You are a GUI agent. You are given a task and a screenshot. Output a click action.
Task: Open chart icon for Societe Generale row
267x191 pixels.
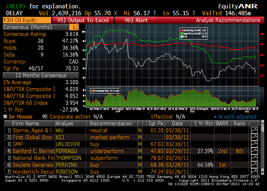(254, 165)
